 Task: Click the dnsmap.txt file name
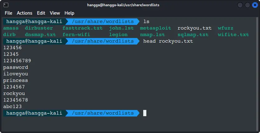coord(40,35)
